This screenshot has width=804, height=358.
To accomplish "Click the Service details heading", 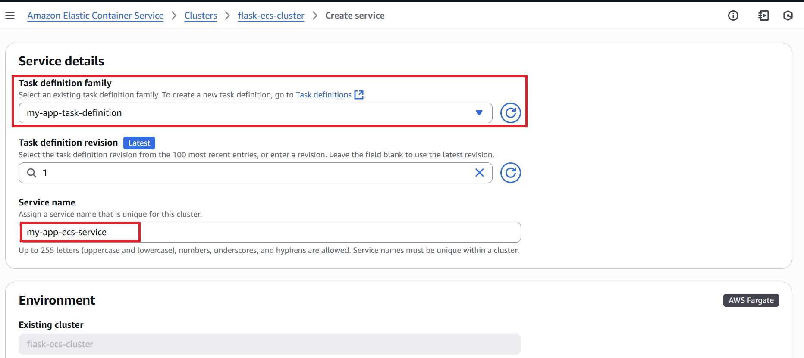I will click(x=61, y=61).
